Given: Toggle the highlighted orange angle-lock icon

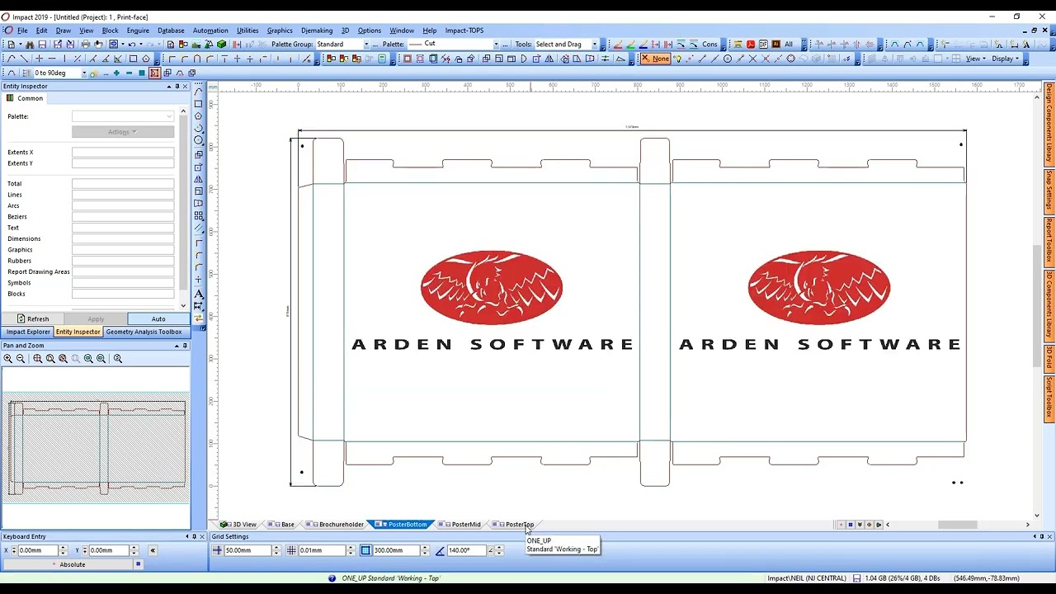Looking at the screenshot, I should pyautogui.click(x=154, y=73).
